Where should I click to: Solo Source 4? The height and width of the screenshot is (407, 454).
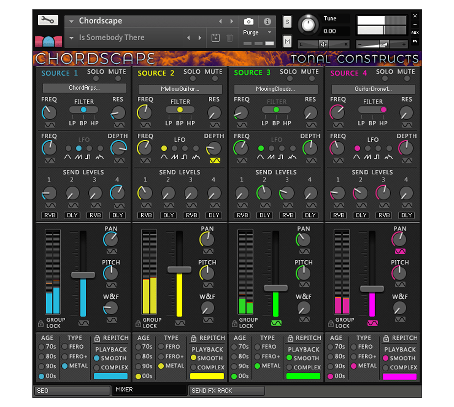pyautogui.click(x=384, y=78)
